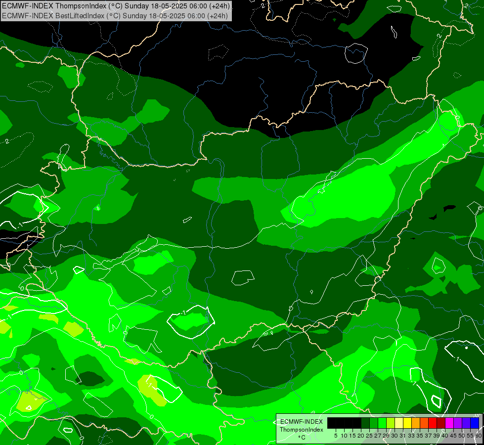This screenshot has width=484, height=445.
Task: Select the ThompsonIndex title line
Action: coord(116,6)
